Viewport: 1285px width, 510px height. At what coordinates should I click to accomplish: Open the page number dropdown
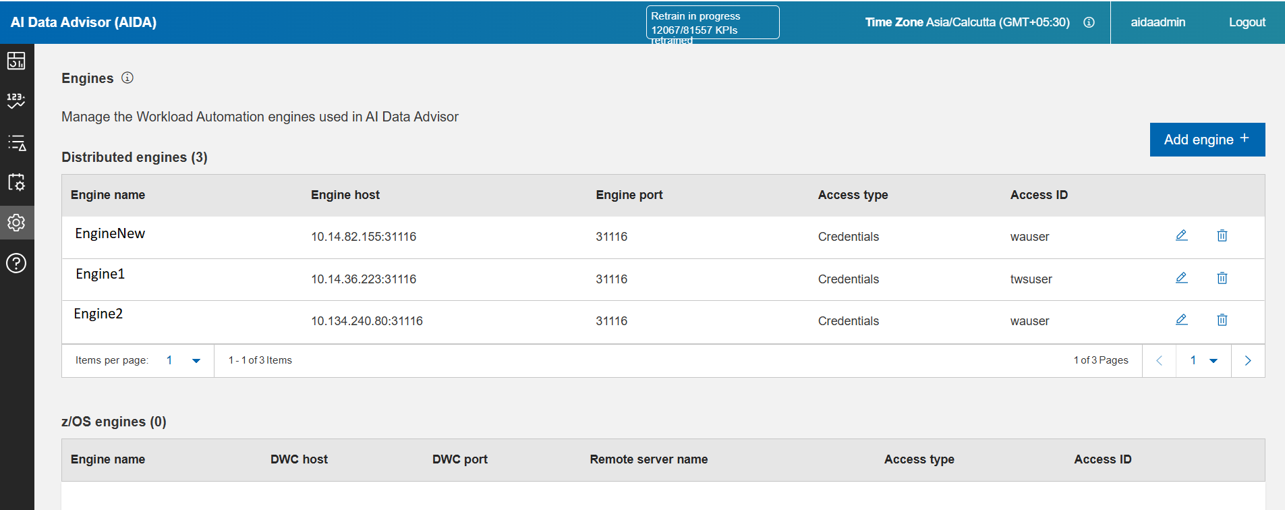1203,360
